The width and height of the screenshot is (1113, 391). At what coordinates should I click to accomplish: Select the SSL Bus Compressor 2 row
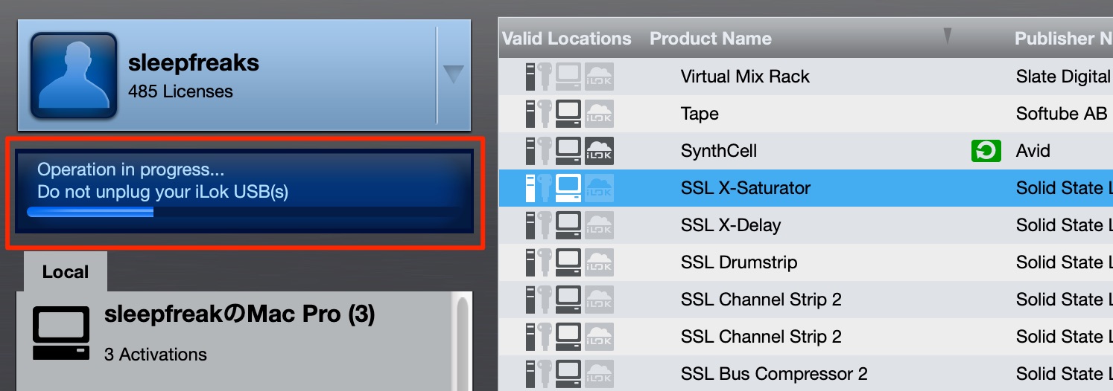[x=805, y=374]
